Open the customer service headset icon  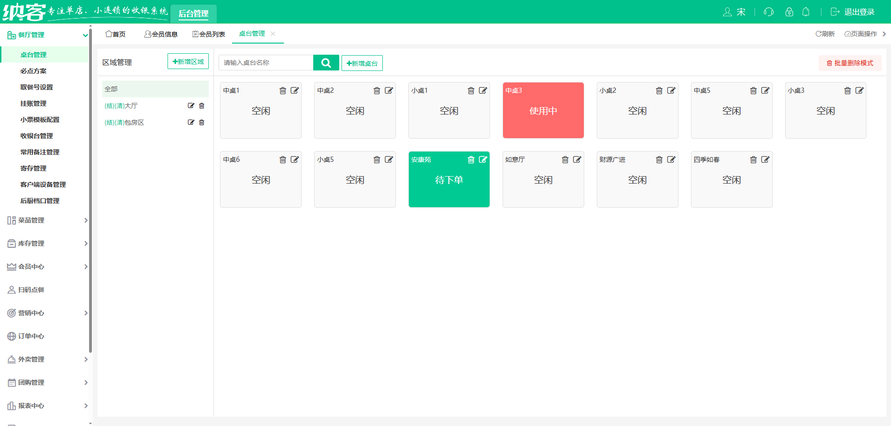point(768,12)
